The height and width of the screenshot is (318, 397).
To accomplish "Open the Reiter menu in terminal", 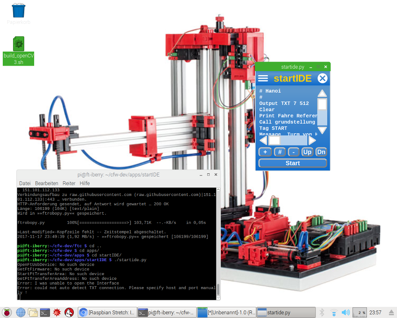I will click(x=69, y=183).
